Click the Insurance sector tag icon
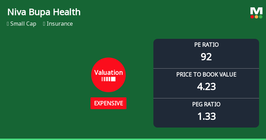266x140 pixels. [x=44, y=24]
